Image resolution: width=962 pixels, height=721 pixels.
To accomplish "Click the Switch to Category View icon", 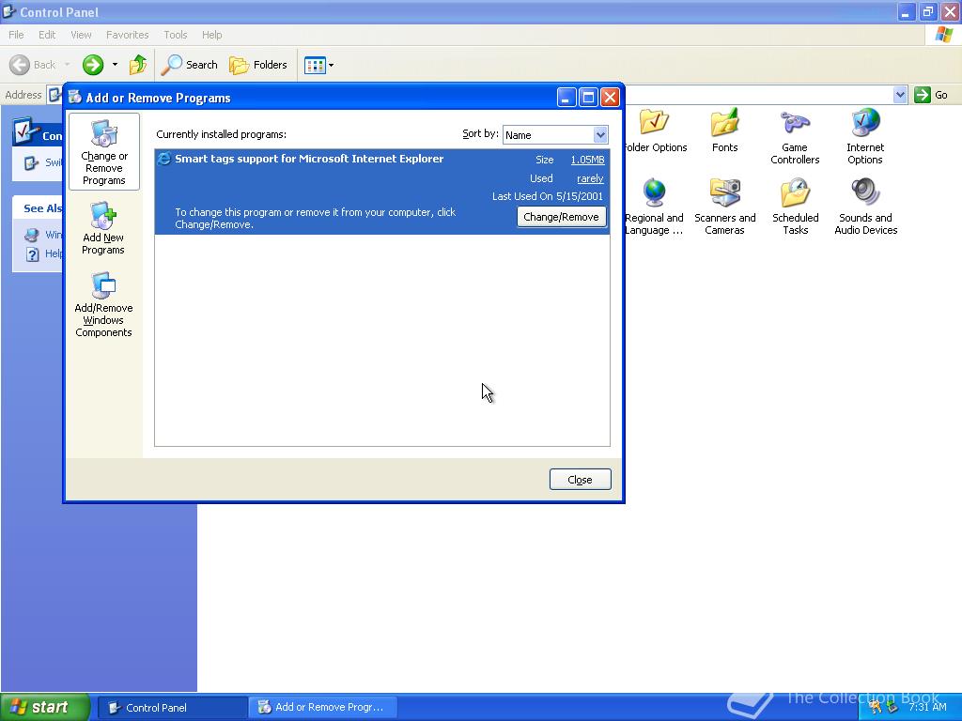I will tap(31, 162).
